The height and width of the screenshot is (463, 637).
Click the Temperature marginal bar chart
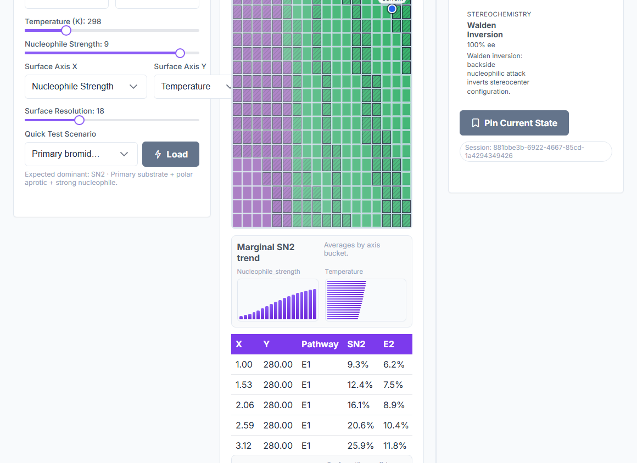click(366, 300)
